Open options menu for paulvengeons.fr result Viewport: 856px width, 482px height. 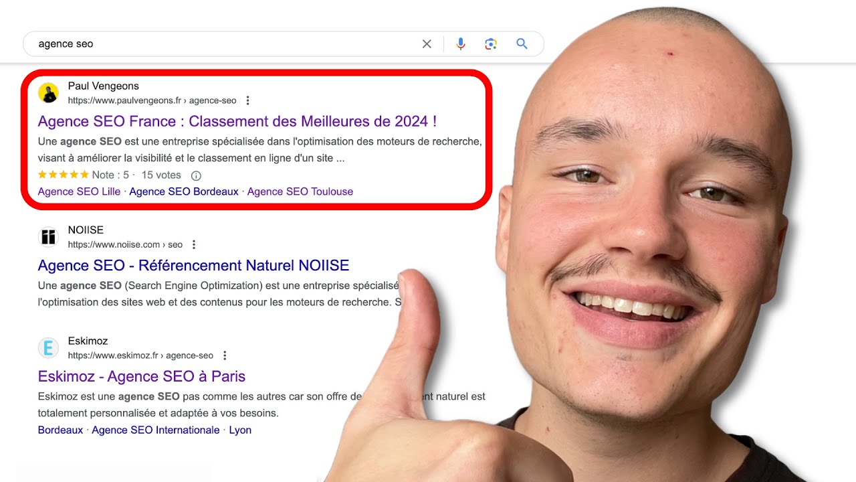247,100
